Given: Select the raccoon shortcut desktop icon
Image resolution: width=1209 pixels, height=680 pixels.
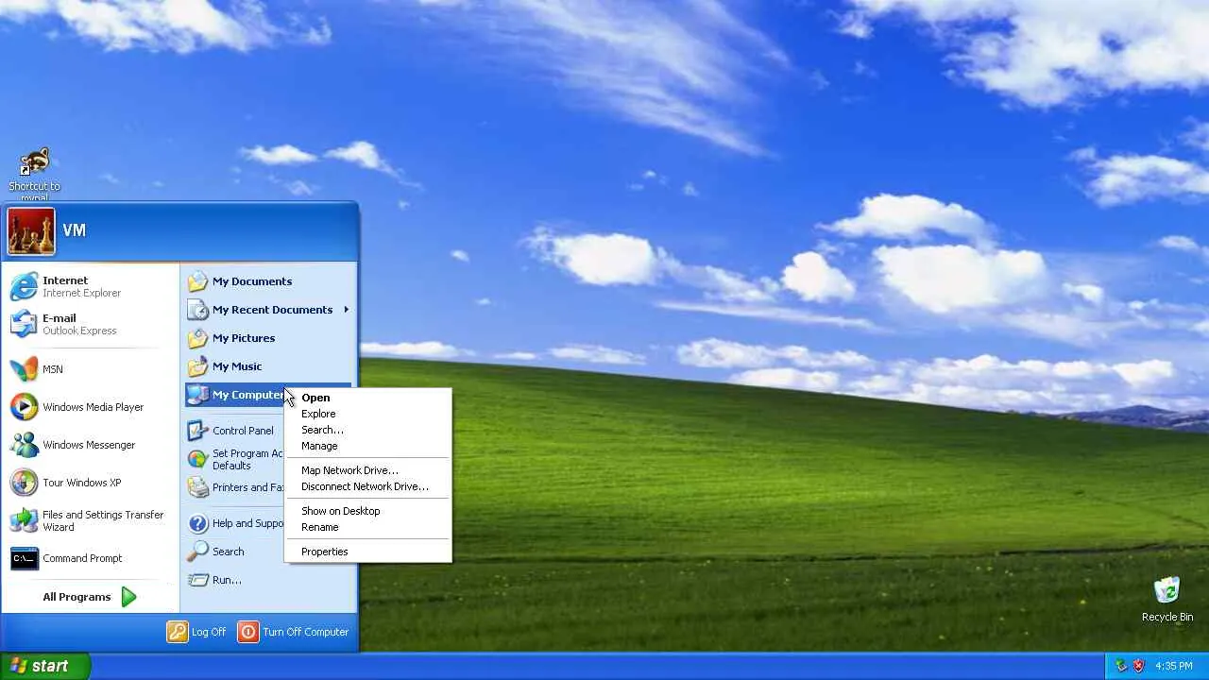Looking at the screenshot, I should coord(34,162).
